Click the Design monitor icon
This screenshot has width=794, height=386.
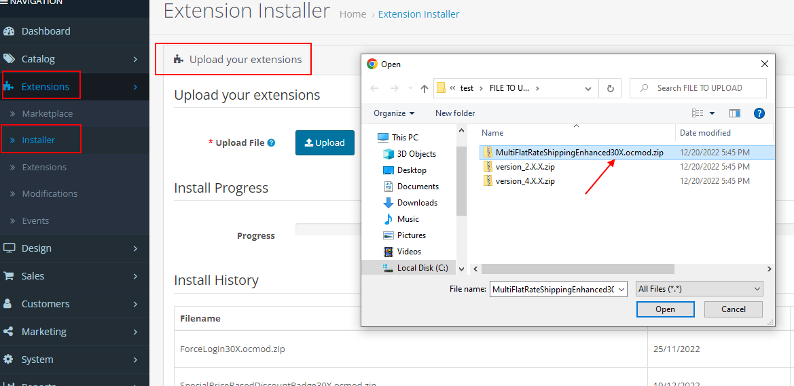point(9,248)
